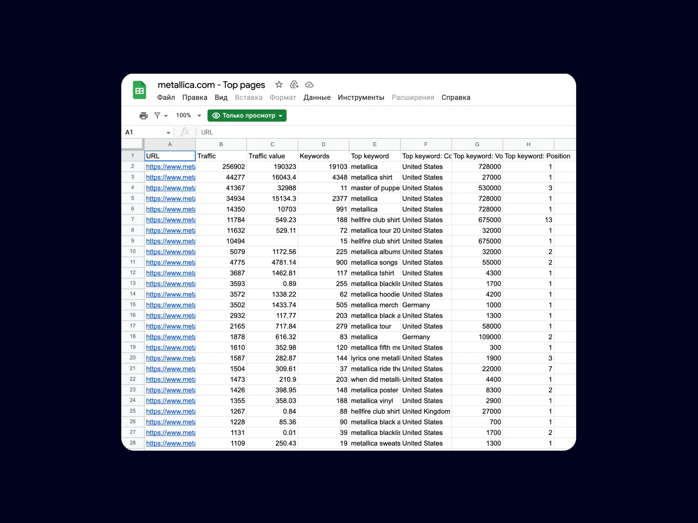698x523 pixels.
Task: Select traffic cell 10494
Action: 221,241
